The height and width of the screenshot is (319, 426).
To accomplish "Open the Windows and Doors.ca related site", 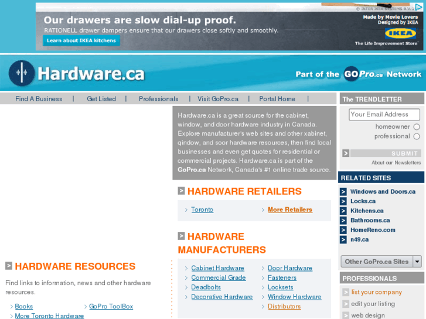I will (383, 191).
